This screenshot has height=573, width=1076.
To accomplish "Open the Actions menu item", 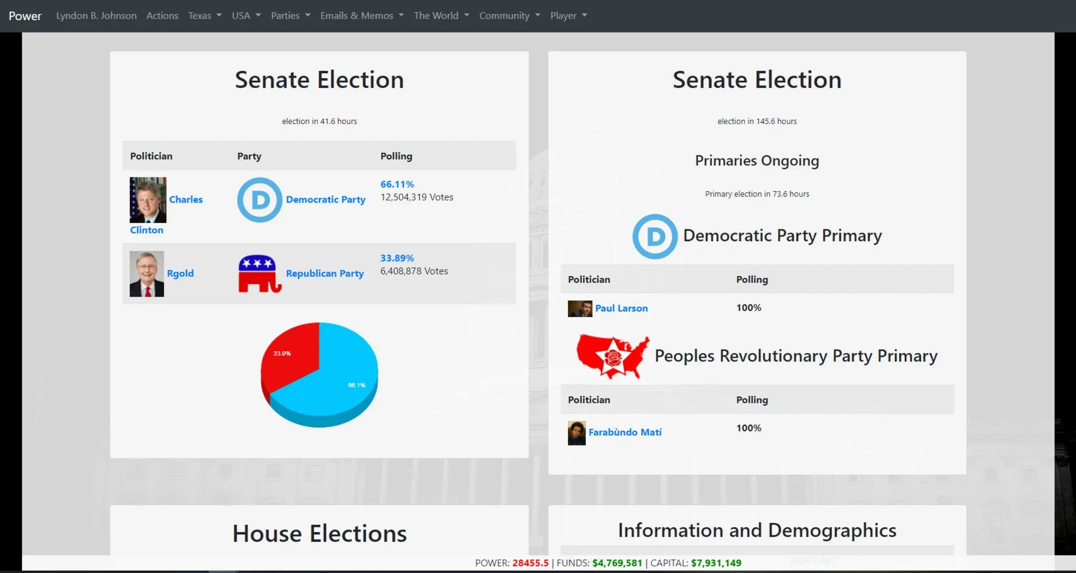I will [162, 16].
